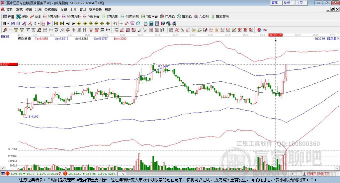Open the 9P四方形 tool
This screenshot has height=183, width=340.
click(x=71, y=17)
